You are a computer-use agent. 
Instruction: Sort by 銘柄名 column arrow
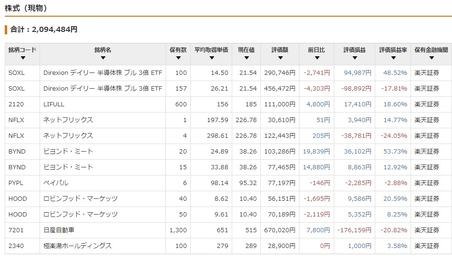click(x=103, y=58)
